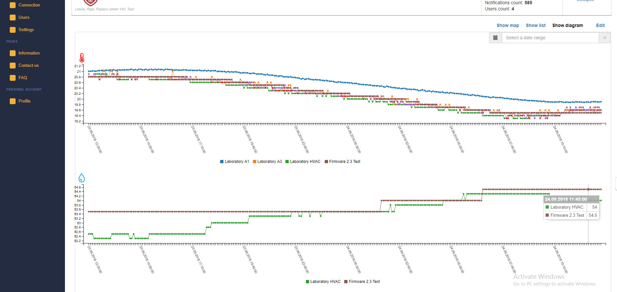This screenshot has width=617, height=292.
Task: Open the Contact us page
Action: point(28,65)
